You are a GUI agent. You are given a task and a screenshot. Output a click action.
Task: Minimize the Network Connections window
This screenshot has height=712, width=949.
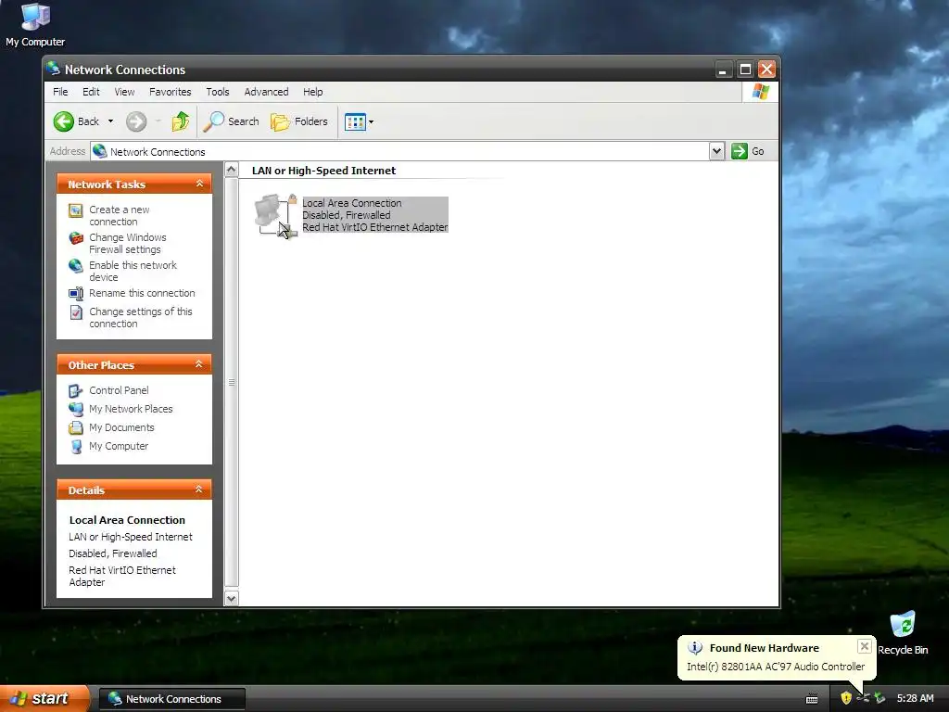[x=723, y=70]
